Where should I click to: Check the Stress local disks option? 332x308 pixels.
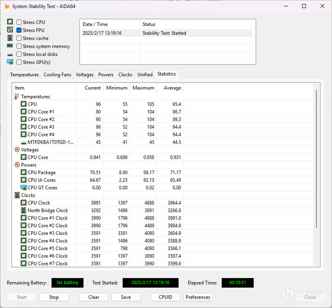(x=19, y=54)
